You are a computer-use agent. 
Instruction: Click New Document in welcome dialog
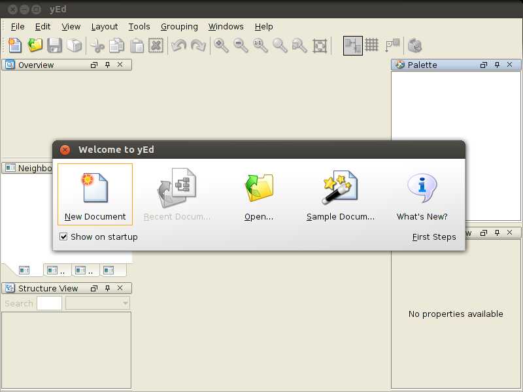95,194
